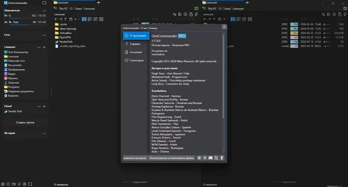The height and width of the screenshot is (187, 348).
Task: Open the Discord link icon
Action: (x=211, y=158)
